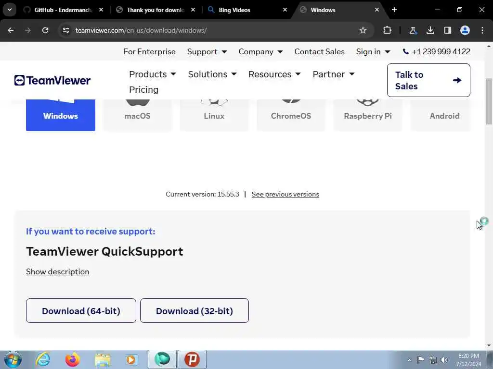Open the Windows Start button
The height and width of the screenshot is (369, 493).
pos(13,359)
